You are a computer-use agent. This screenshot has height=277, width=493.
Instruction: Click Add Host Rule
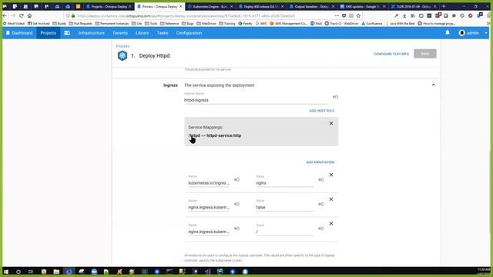click(x=322, y=111)
